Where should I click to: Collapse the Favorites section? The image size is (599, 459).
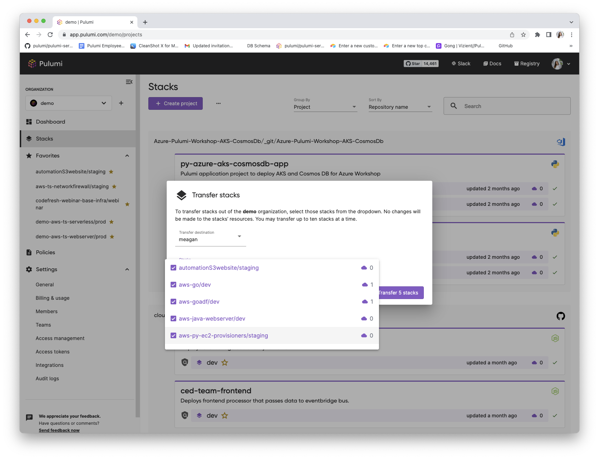pos(127,156)
